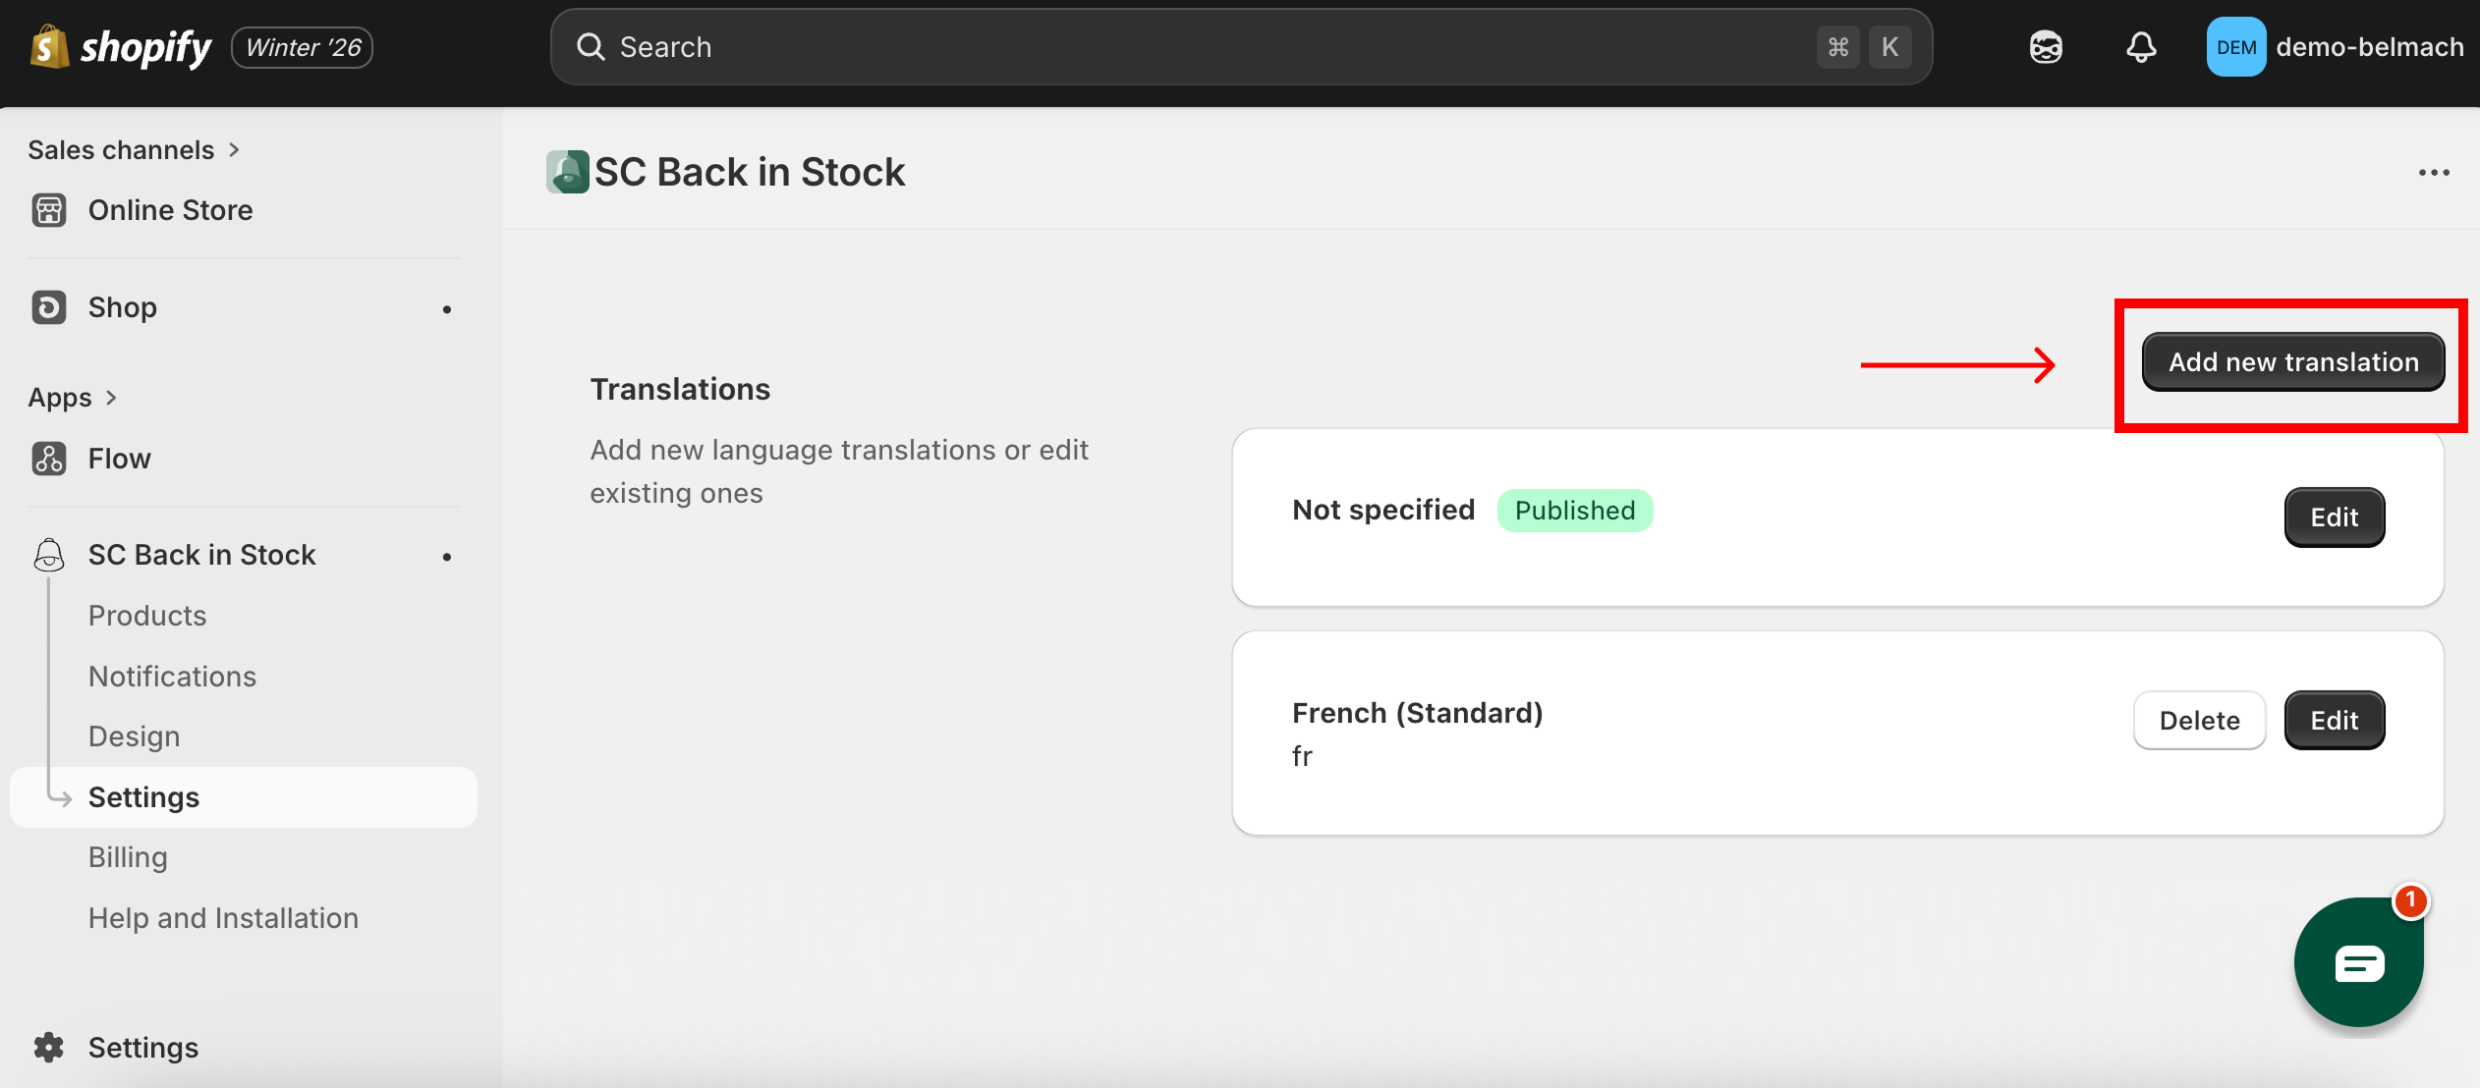Focus the top Search field
Viewport: 2480px width, 1088px height.
pyautogui.click(x=1179, y=47)
